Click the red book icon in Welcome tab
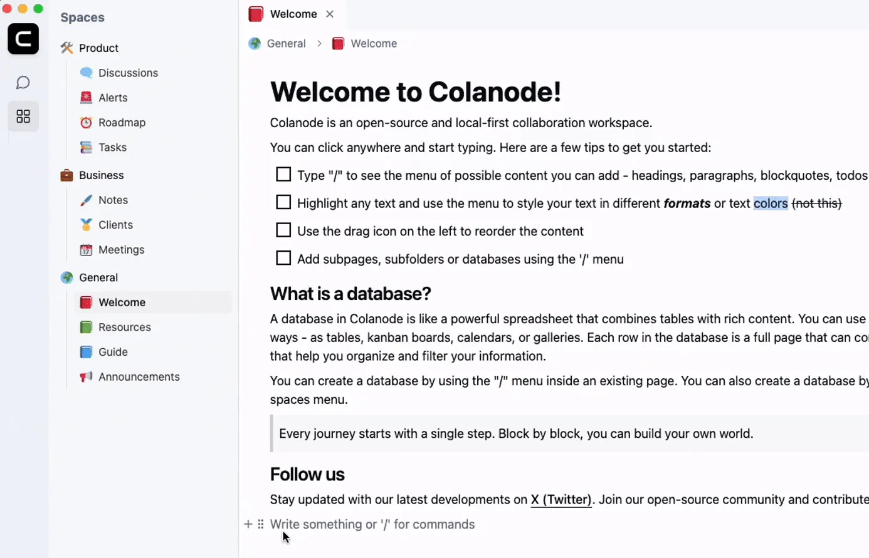The height and width of the screenshot is (558, 869). pos(256,14)
